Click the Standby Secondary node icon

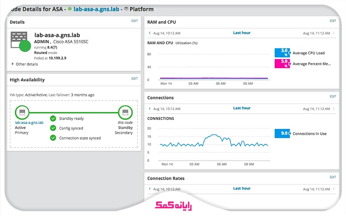pyautogui.click(x=125, y=112)
